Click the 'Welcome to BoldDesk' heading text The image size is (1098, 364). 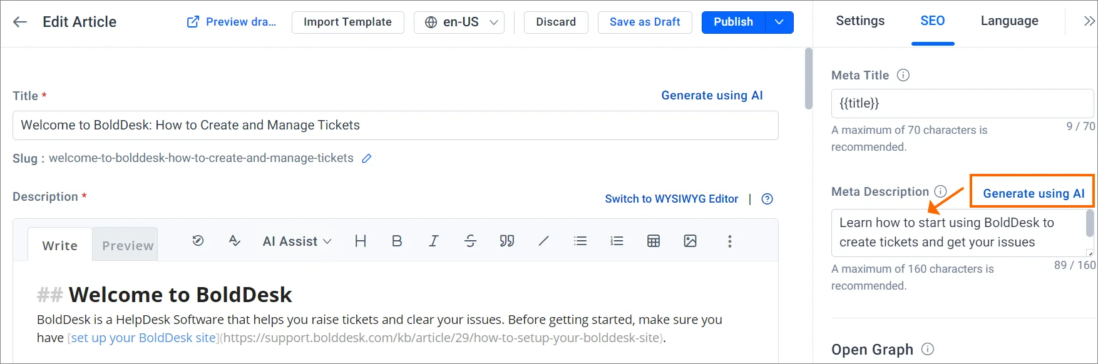click(x=180, y=295)
